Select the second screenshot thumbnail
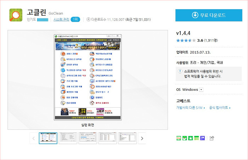 click(68, 138)
